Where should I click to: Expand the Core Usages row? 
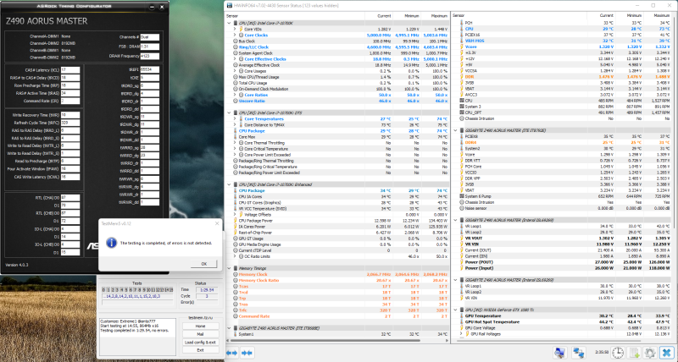tap(235, 71)
